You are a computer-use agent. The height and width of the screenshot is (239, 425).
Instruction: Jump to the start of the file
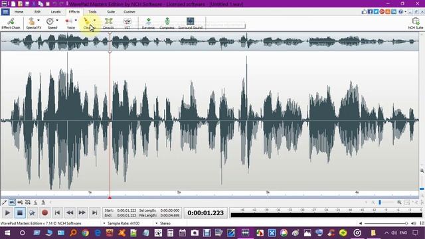(x=57, y=213)
